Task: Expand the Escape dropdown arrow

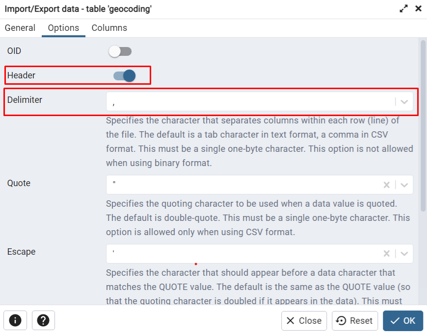Action: click(404, 254)
